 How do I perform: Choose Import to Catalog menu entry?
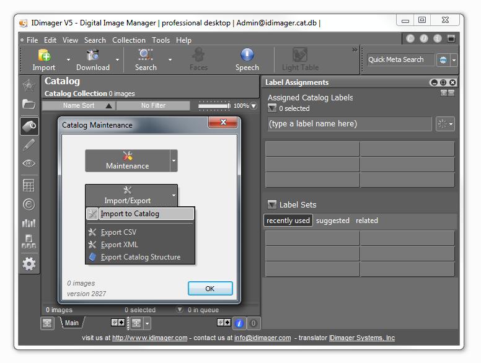(130, 214)
